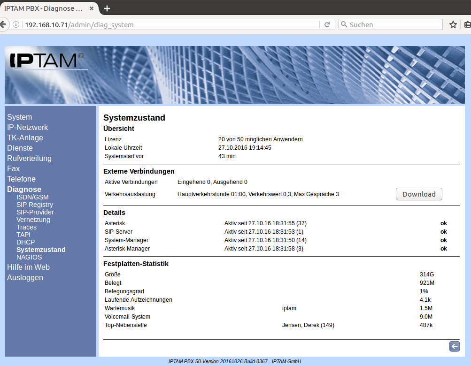The image size is (471, 366).
Task: Go to the IP-Netzwerk section
Action: click(x=27, y=127)
